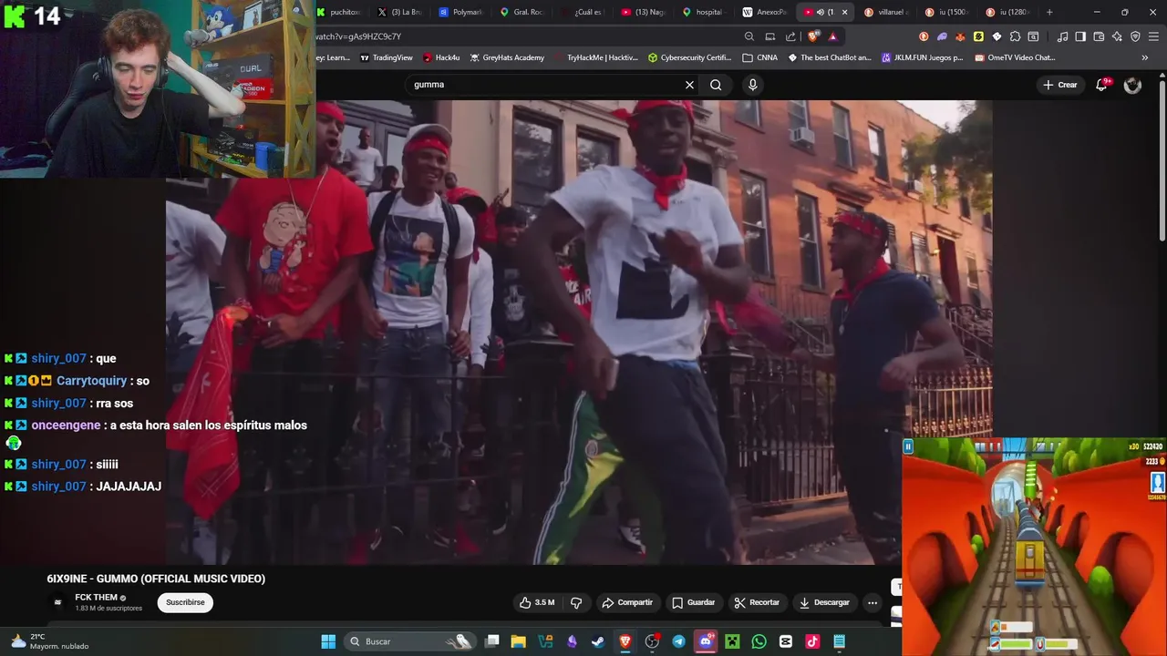
Task: Start voice search with microphone icon
Action: coord(752,85)
